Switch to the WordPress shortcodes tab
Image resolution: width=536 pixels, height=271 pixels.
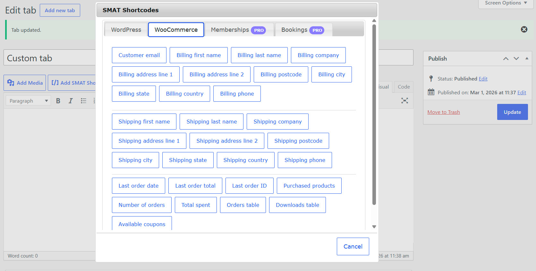point(126,30)
